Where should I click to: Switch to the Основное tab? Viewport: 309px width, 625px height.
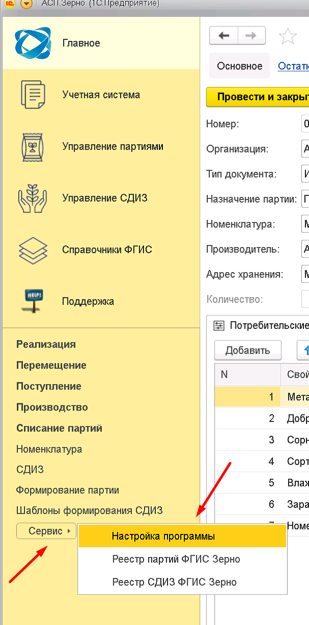(x=240, y=66)
